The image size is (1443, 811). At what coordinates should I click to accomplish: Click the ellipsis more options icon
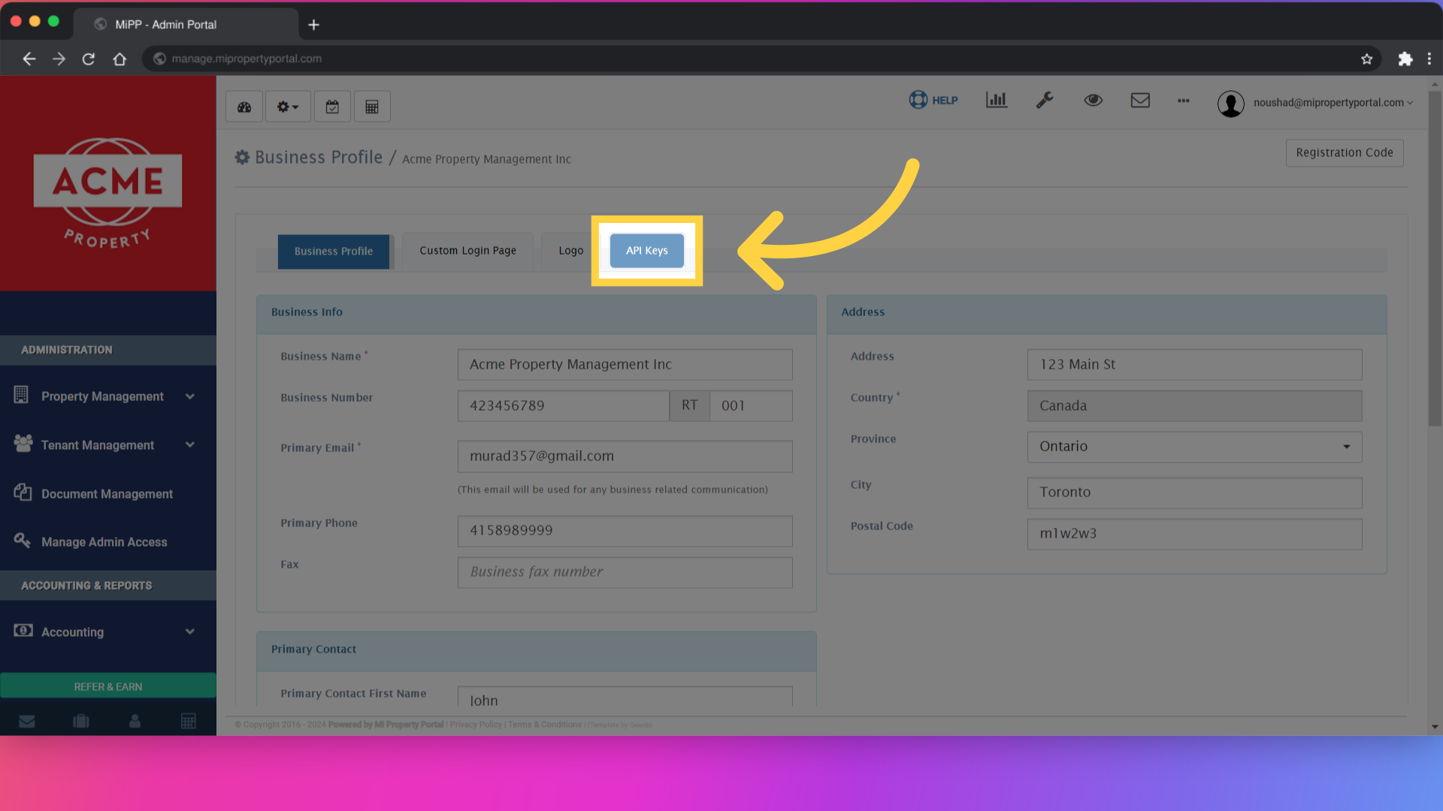[1184, 101]
